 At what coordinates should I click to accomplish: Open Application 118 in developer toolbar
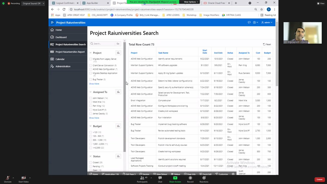pyautogui.click(x=110, y=174)
